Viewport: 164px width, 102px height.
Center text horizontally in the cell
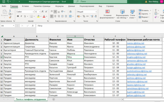[x=55, y=16]
